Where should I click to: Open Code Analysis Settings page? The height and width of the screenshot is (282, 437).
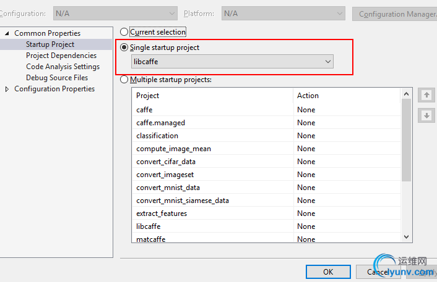[x=63, y=67]
